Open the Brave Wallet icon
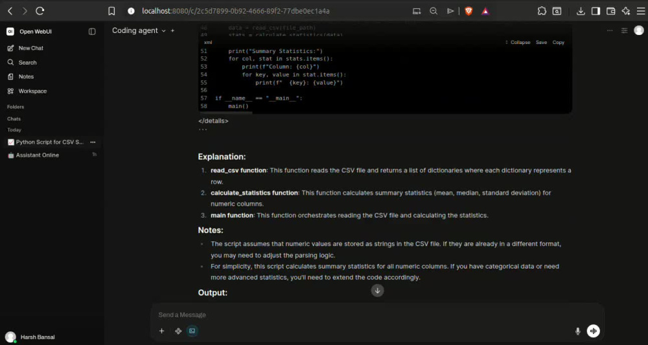The image size is (648, 345). click(x=611, y=11)
